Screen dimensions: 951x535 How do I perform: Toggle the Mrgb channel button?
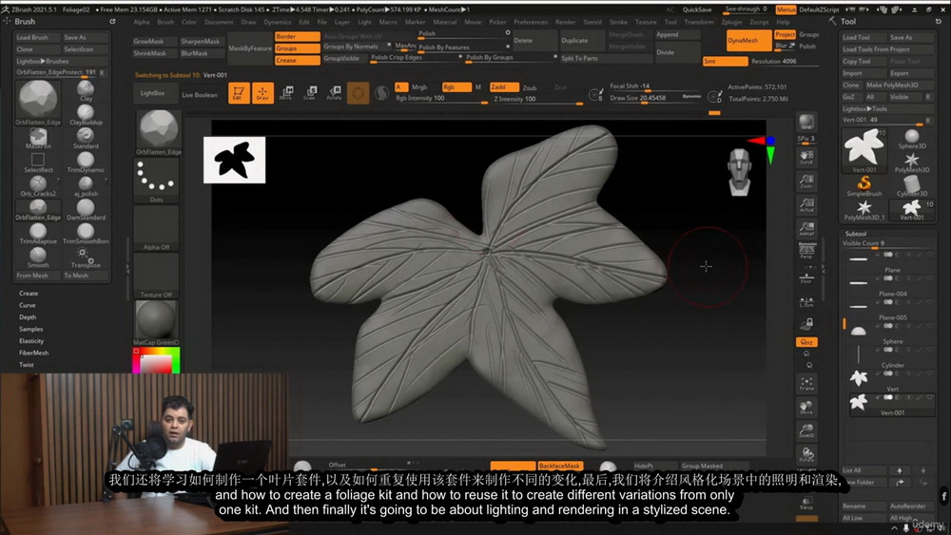point(419,87)
